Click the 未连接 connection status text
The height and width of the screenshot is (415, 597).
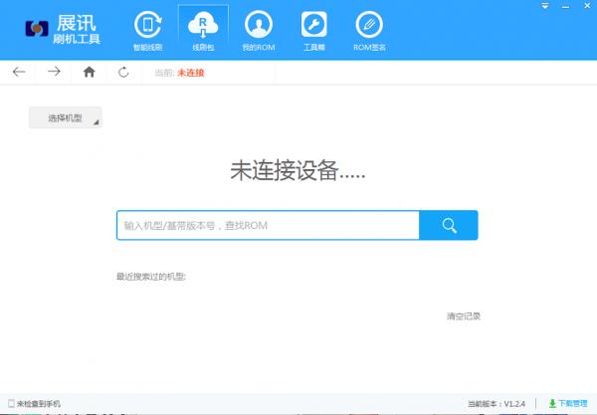pos(190,72)
